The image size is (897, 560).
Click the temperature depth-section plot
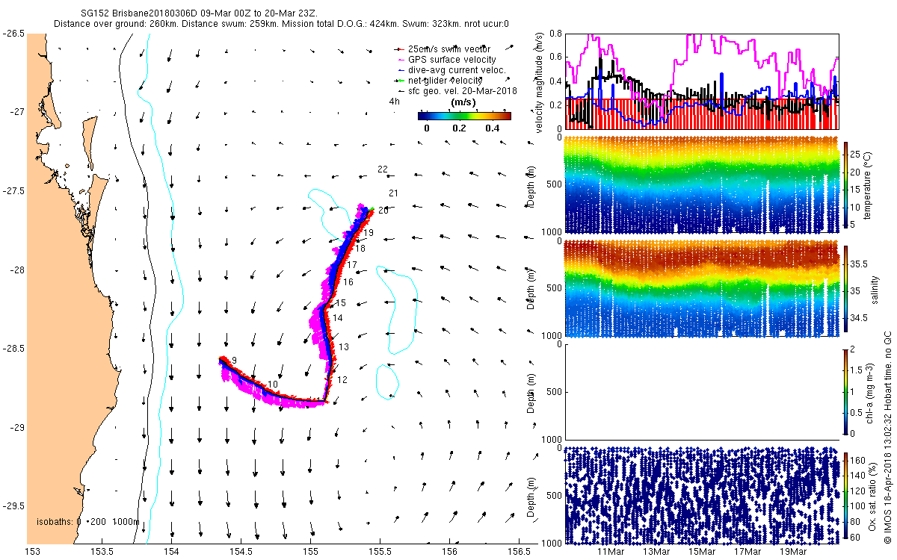703,184
